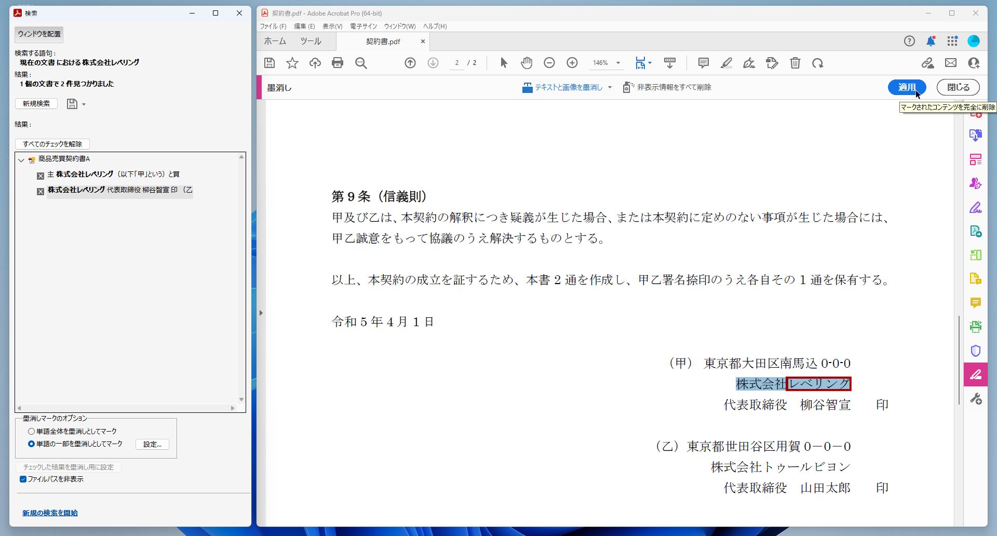Open the Redact tool in sidebar
This screenshot has width=997, height=536.
click(x=976, y=374)
